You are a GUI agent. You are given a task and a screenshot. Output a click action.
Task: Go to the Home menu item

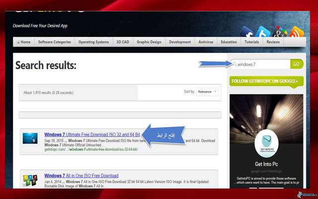click(x=24, y=42)
